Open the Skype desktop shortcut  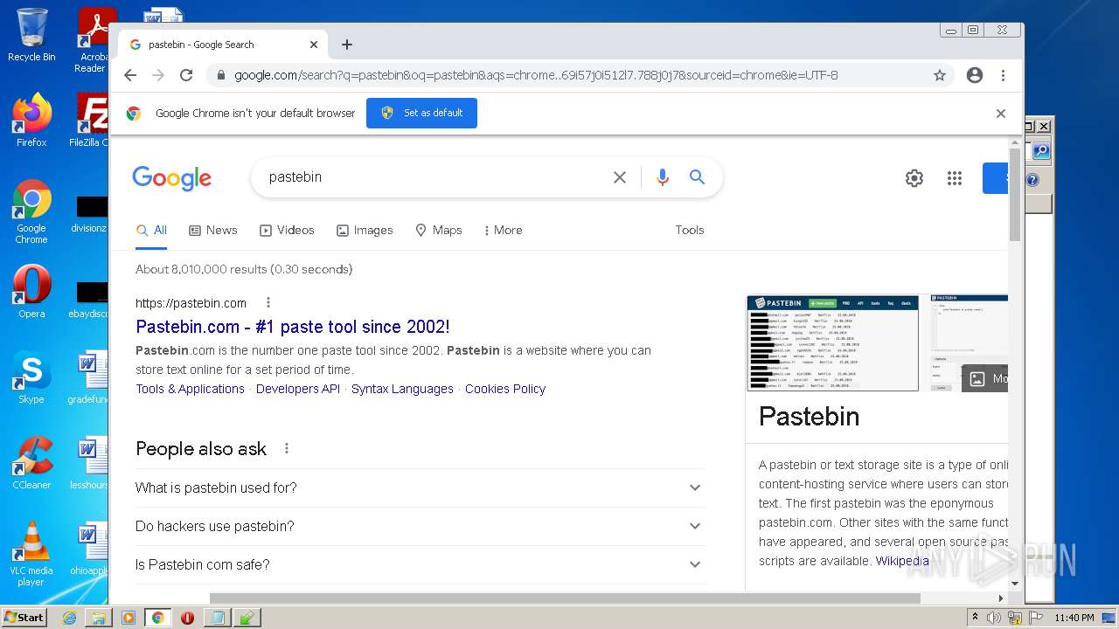point(31,377)
